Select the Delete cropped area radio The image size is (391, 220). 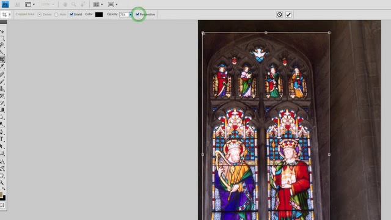[x=39, y=15]
